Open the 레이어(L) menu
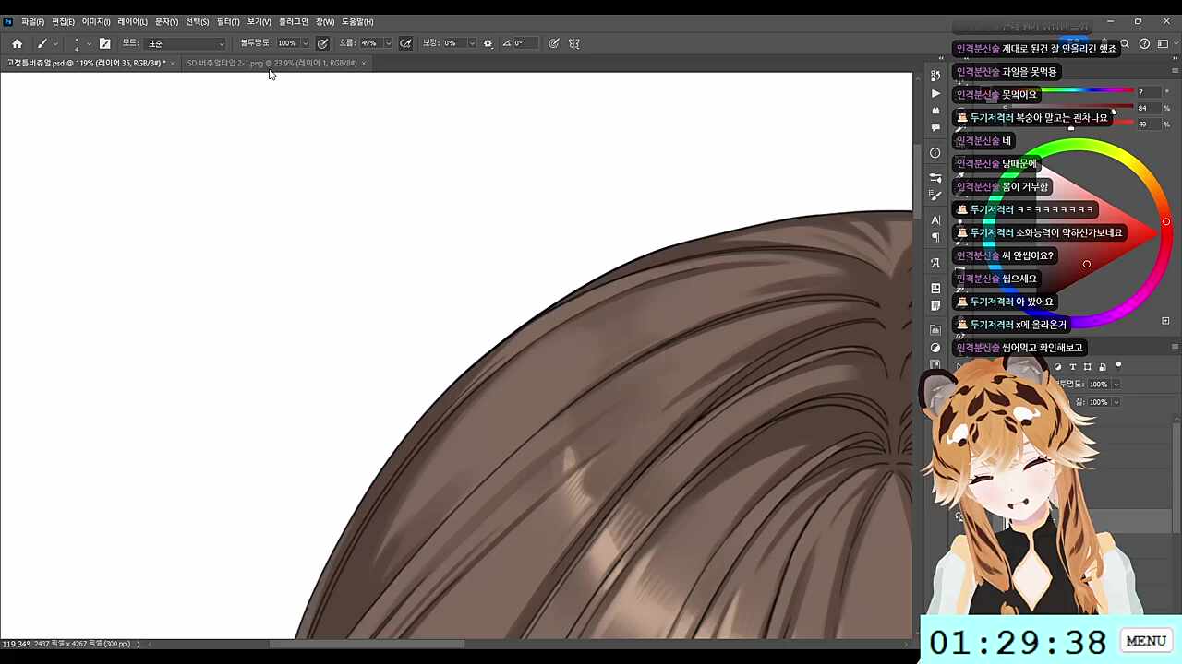 [x=132, y=21]
